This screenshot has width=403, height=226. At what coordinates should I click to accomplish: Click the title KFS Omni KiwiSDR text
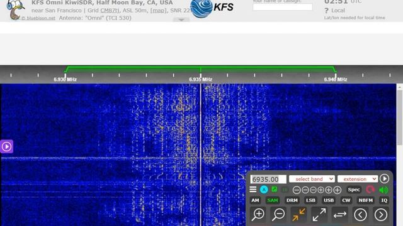pos(102,3)
